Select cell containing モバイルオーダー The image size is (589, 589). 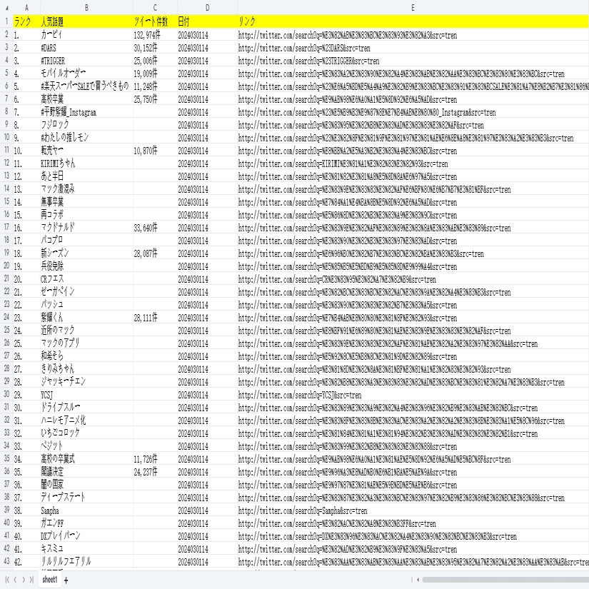(86, 74)
